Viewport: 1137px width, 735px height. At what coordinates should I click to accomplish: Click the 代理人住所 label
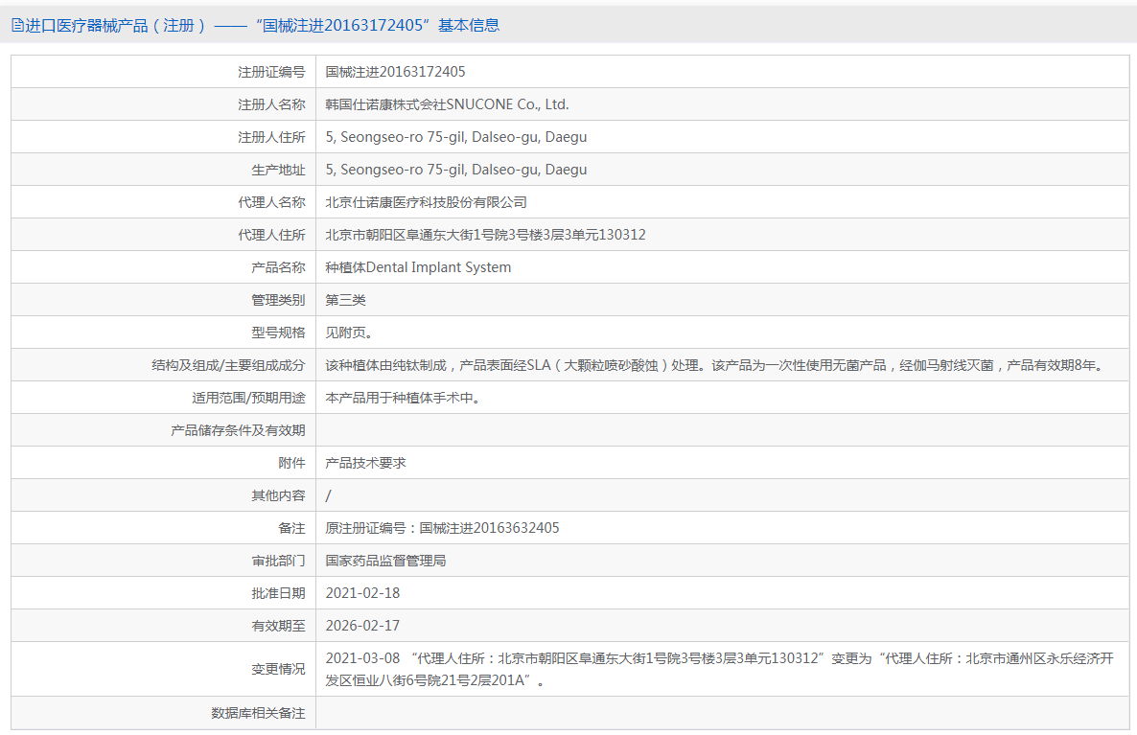271,235
